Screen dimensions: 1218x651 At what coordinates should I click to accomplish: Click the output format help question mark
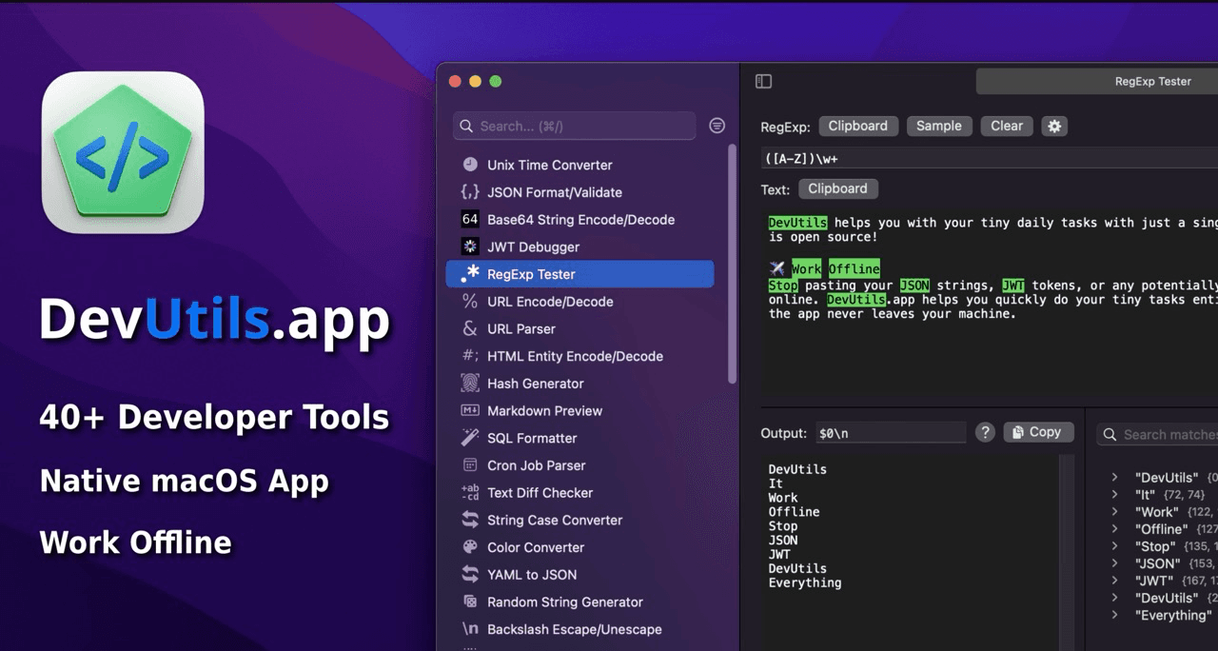click(986, 433)
